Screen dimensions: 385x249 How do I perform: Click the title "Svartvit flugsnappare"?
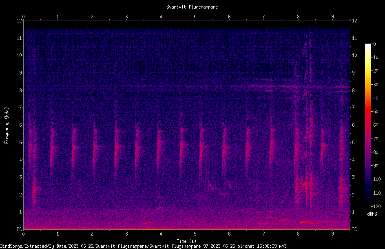[192, 7]
